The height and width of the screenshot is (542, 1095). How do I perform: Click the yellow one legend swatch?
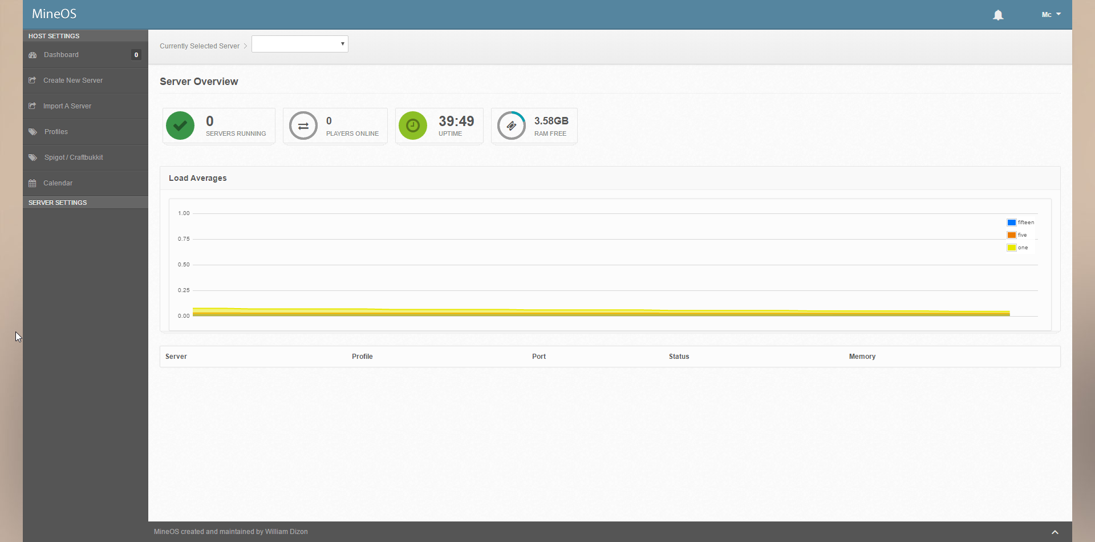1011,248
